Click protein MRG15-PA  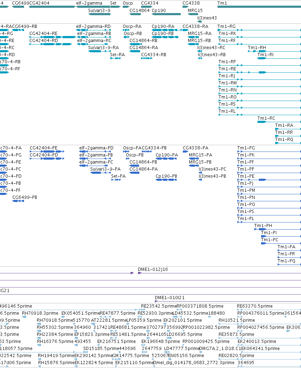pos(201,155)
